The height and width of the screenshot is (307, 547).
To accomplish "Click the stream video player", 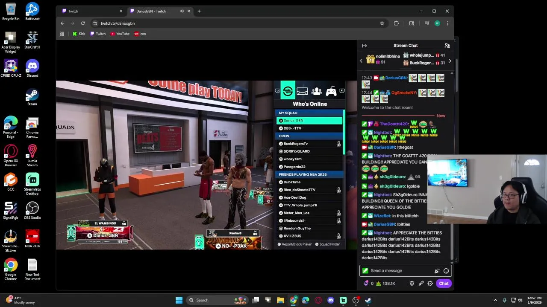I will (206, 165).
